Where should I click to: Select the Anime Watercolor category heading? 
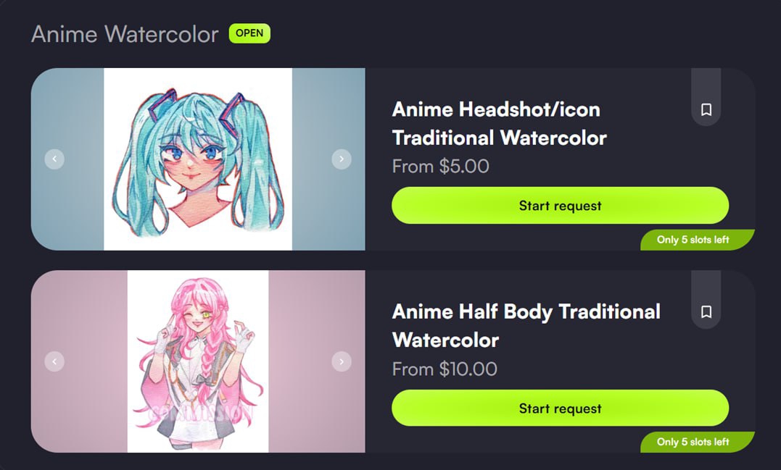125,34
